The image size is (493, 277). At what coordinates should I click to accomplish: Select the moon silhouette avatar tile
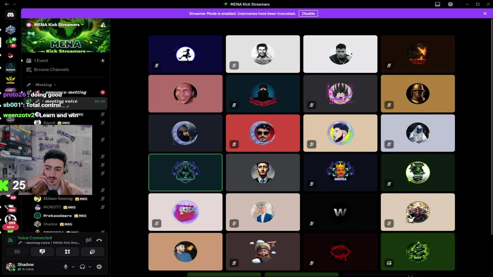185,54
